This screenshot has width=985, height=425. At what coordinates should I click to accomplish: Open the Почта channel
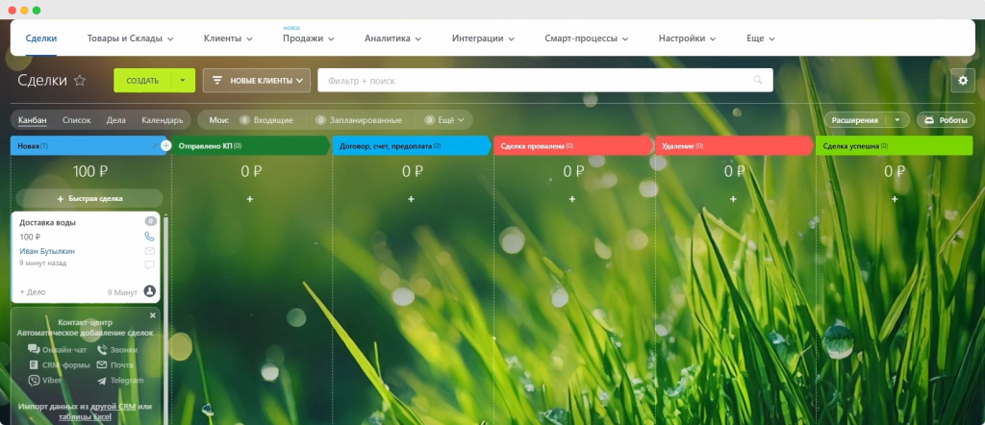click(115, 364)
